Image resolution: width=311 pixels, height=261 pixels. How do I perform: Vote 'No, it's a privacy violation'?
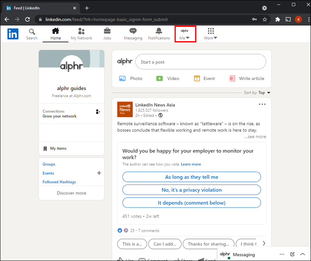pos(191,190)
